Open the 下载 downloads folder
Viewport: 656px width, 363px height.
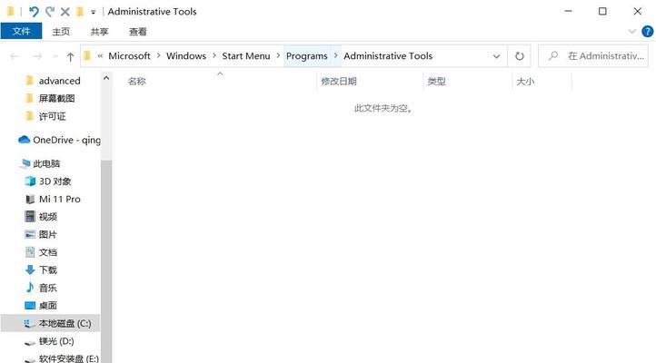[x=47, y=270]
